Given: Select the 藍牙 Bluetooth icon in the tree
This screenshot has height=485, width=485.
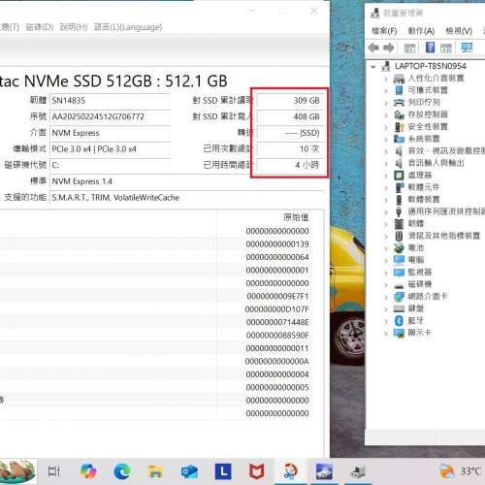Looking at the screenshot, I should [x=399, y=321].
